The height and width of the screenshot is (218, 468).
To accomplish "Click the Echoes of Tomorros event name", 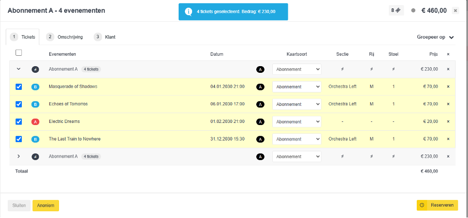I will (68, 104).
